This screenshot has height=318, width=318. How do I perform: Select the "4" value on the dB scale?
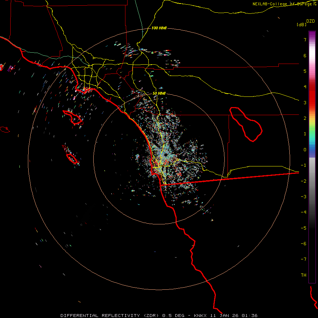(305, 87)
